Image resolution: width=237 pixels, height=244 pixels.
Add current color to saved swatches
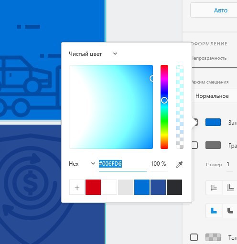77,187
